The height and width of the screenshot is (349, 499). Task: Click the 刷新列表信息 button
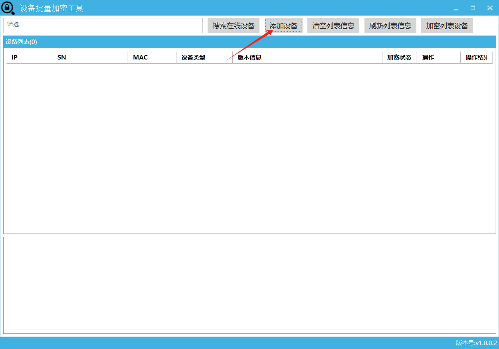pyautogui.click(x=390, y=26)
